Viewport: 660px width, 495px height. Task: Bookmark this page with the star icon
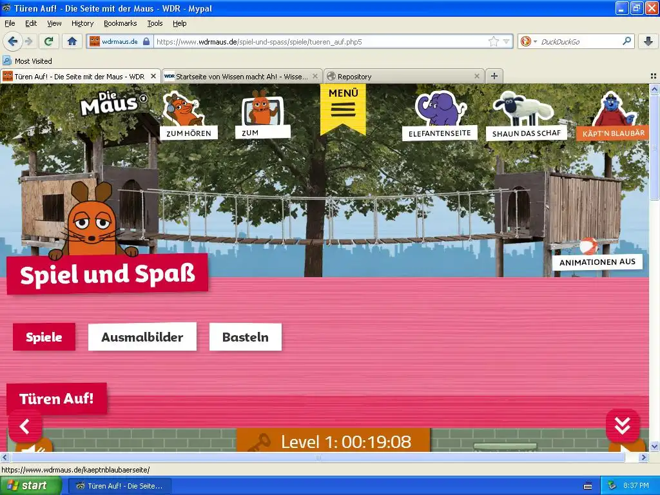(493, 41)
